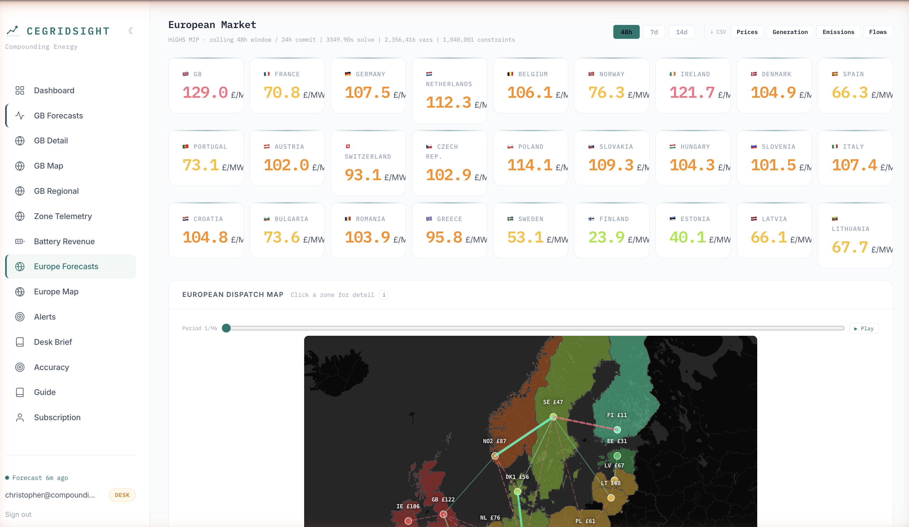Image resolution: width=909 pixels, height=527 pixels.
Task: Click the GB £122 zone node
Action: 443,514
